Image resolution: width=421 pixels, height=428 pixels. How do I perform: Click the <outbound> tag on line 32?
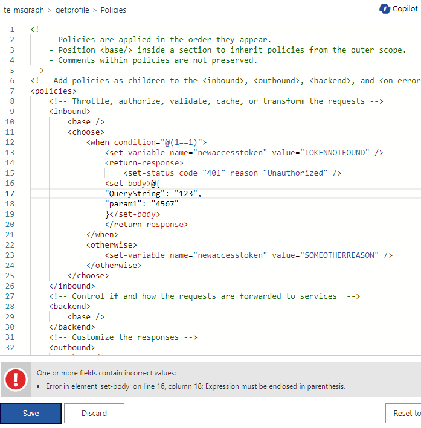[72, 348]
